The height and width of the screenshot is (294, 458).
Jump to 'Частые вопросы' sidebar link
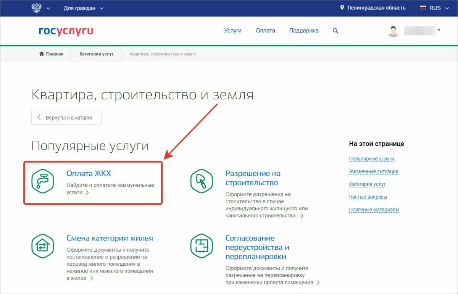pyautogui.click(x=368, y=197)
